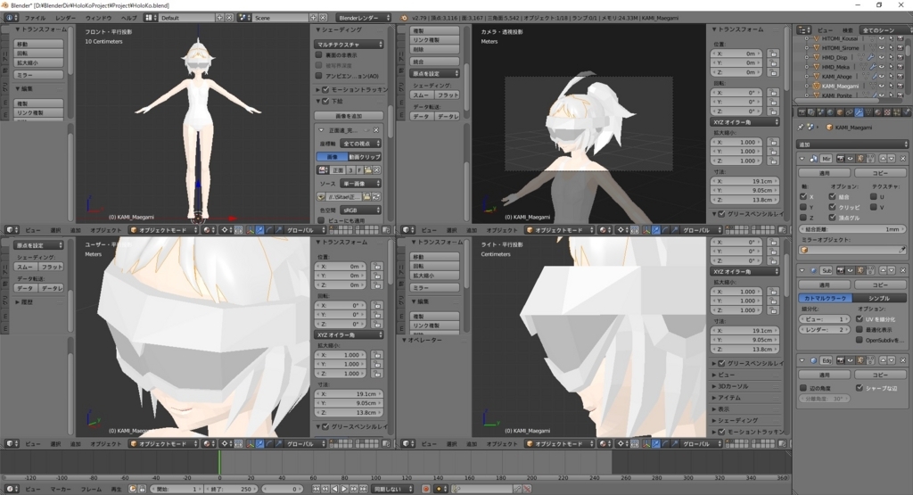The width and height of the screenshot is (913, 495).
Task: Click 適用 (Apply) on the Mirror modifier
Action: click(x=825, y=173)
